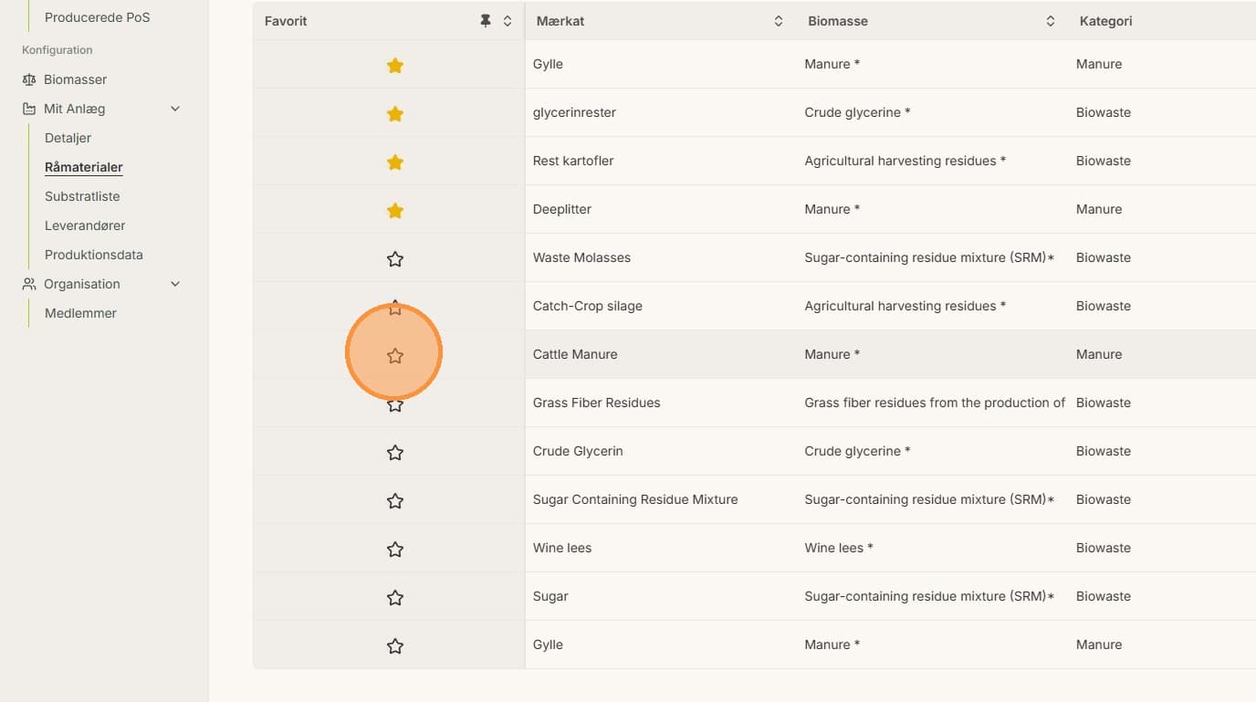Collapse the Organisation section chevron
Viewport: 1256px width, 702px height.
(175, 284)
